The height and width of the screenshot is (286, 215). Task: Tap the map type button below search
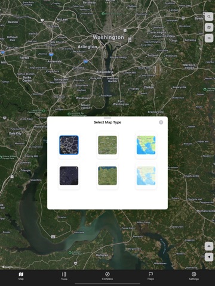209,27
